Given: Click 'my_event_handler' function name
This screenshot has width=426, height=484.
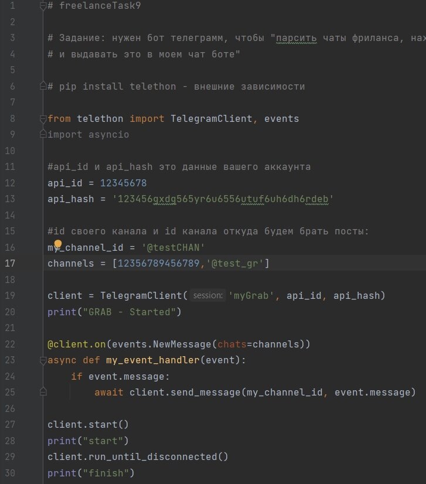Looking at the screenshot, I should coord(153,360).
